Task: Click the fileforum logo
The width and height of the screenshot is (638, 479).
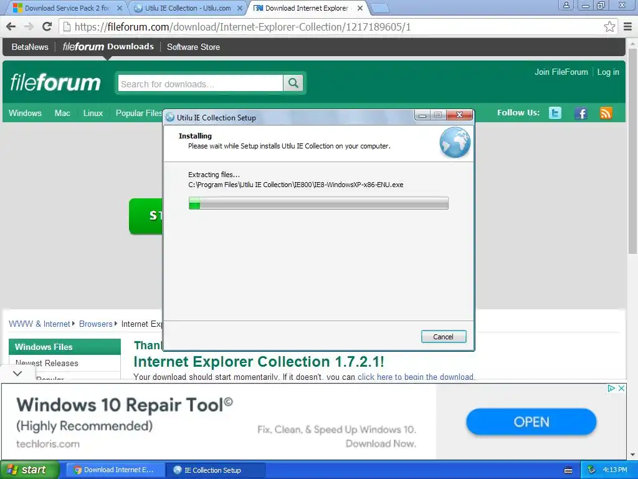Action: tap(55, 83)
